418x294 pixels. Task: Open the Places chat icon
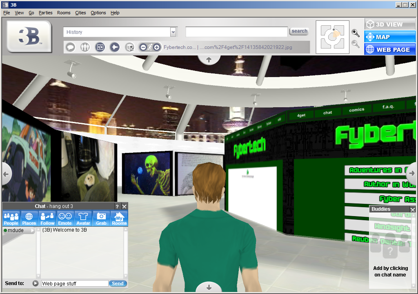[29, 219]
